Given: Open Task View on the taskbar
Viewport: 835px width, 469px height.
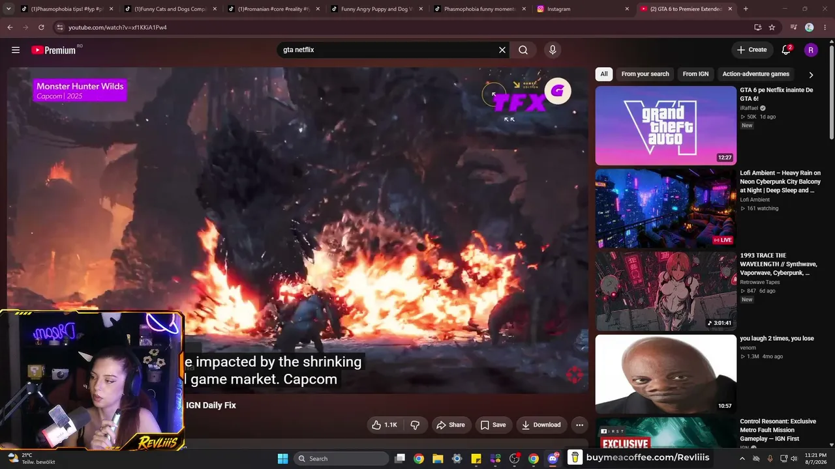Looking at the screenshot, I should coord(400,459).
